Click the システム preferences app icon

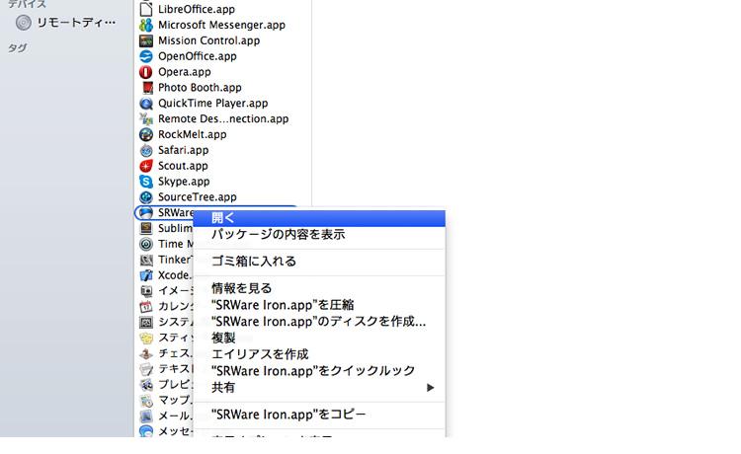146,322
